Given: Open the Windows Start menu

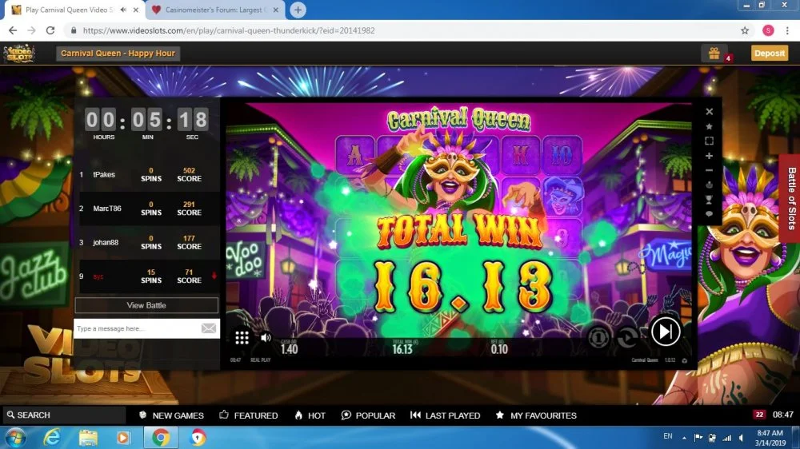Looking at the screenshot, I should coord(14,438).
